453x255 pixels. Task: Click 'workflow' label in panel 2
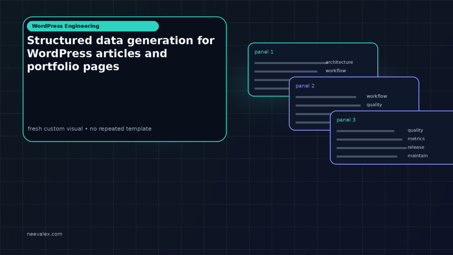pos(377,96)
